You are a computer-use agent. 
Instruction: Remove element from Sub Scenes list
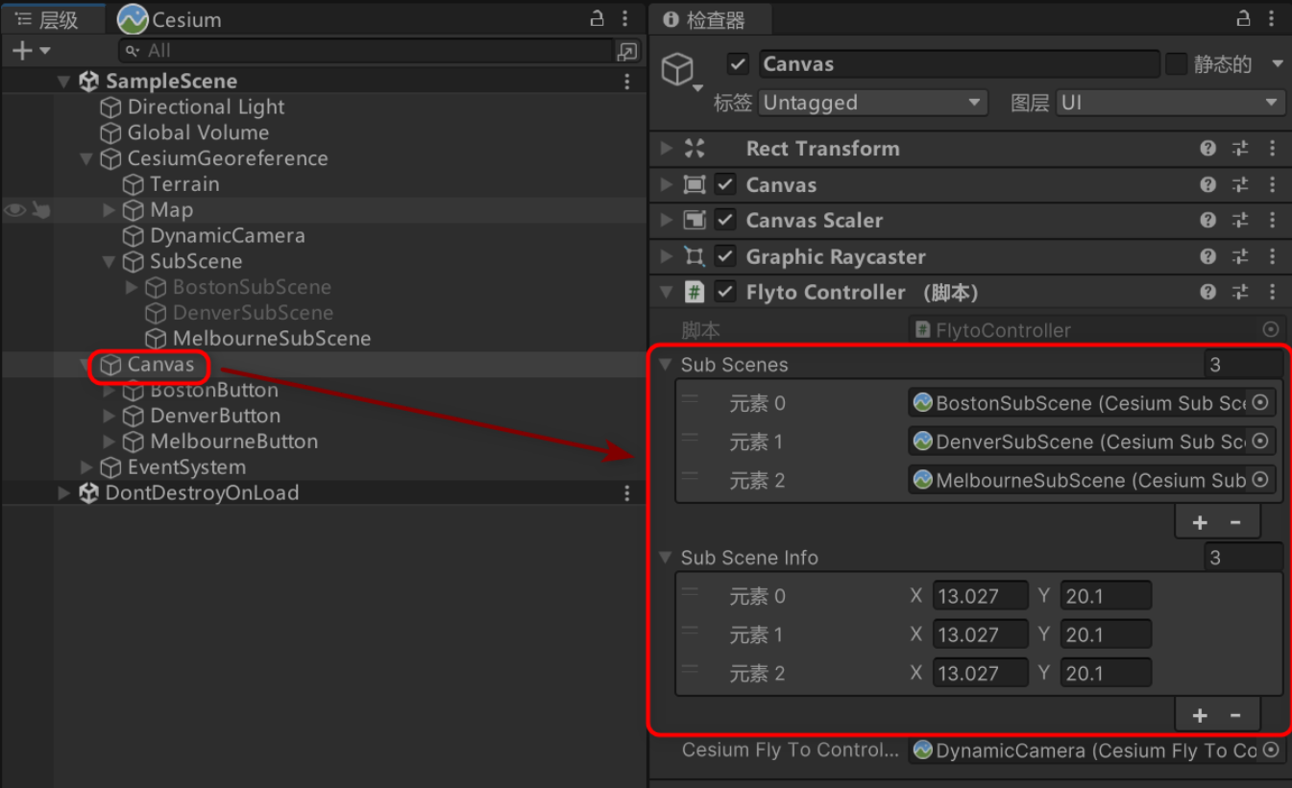click(x=1235, y=522)
